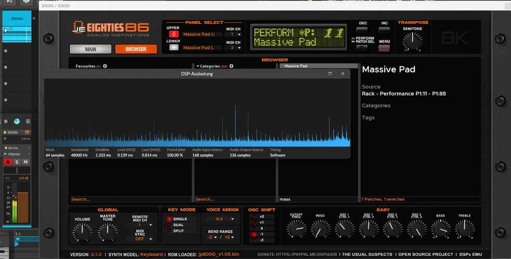This screenshot has height=259, width=511.
Task: Click the plus icon below the JE8086 device row
Action: tap(5, 139)
